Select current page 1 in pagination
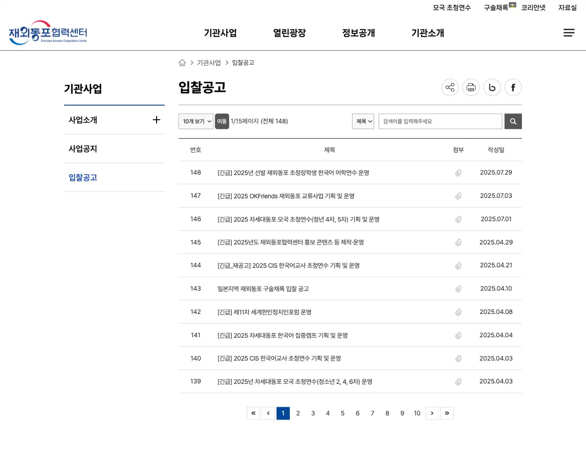The height and width of the screenshot is (468, 586). tap(283, 413)
